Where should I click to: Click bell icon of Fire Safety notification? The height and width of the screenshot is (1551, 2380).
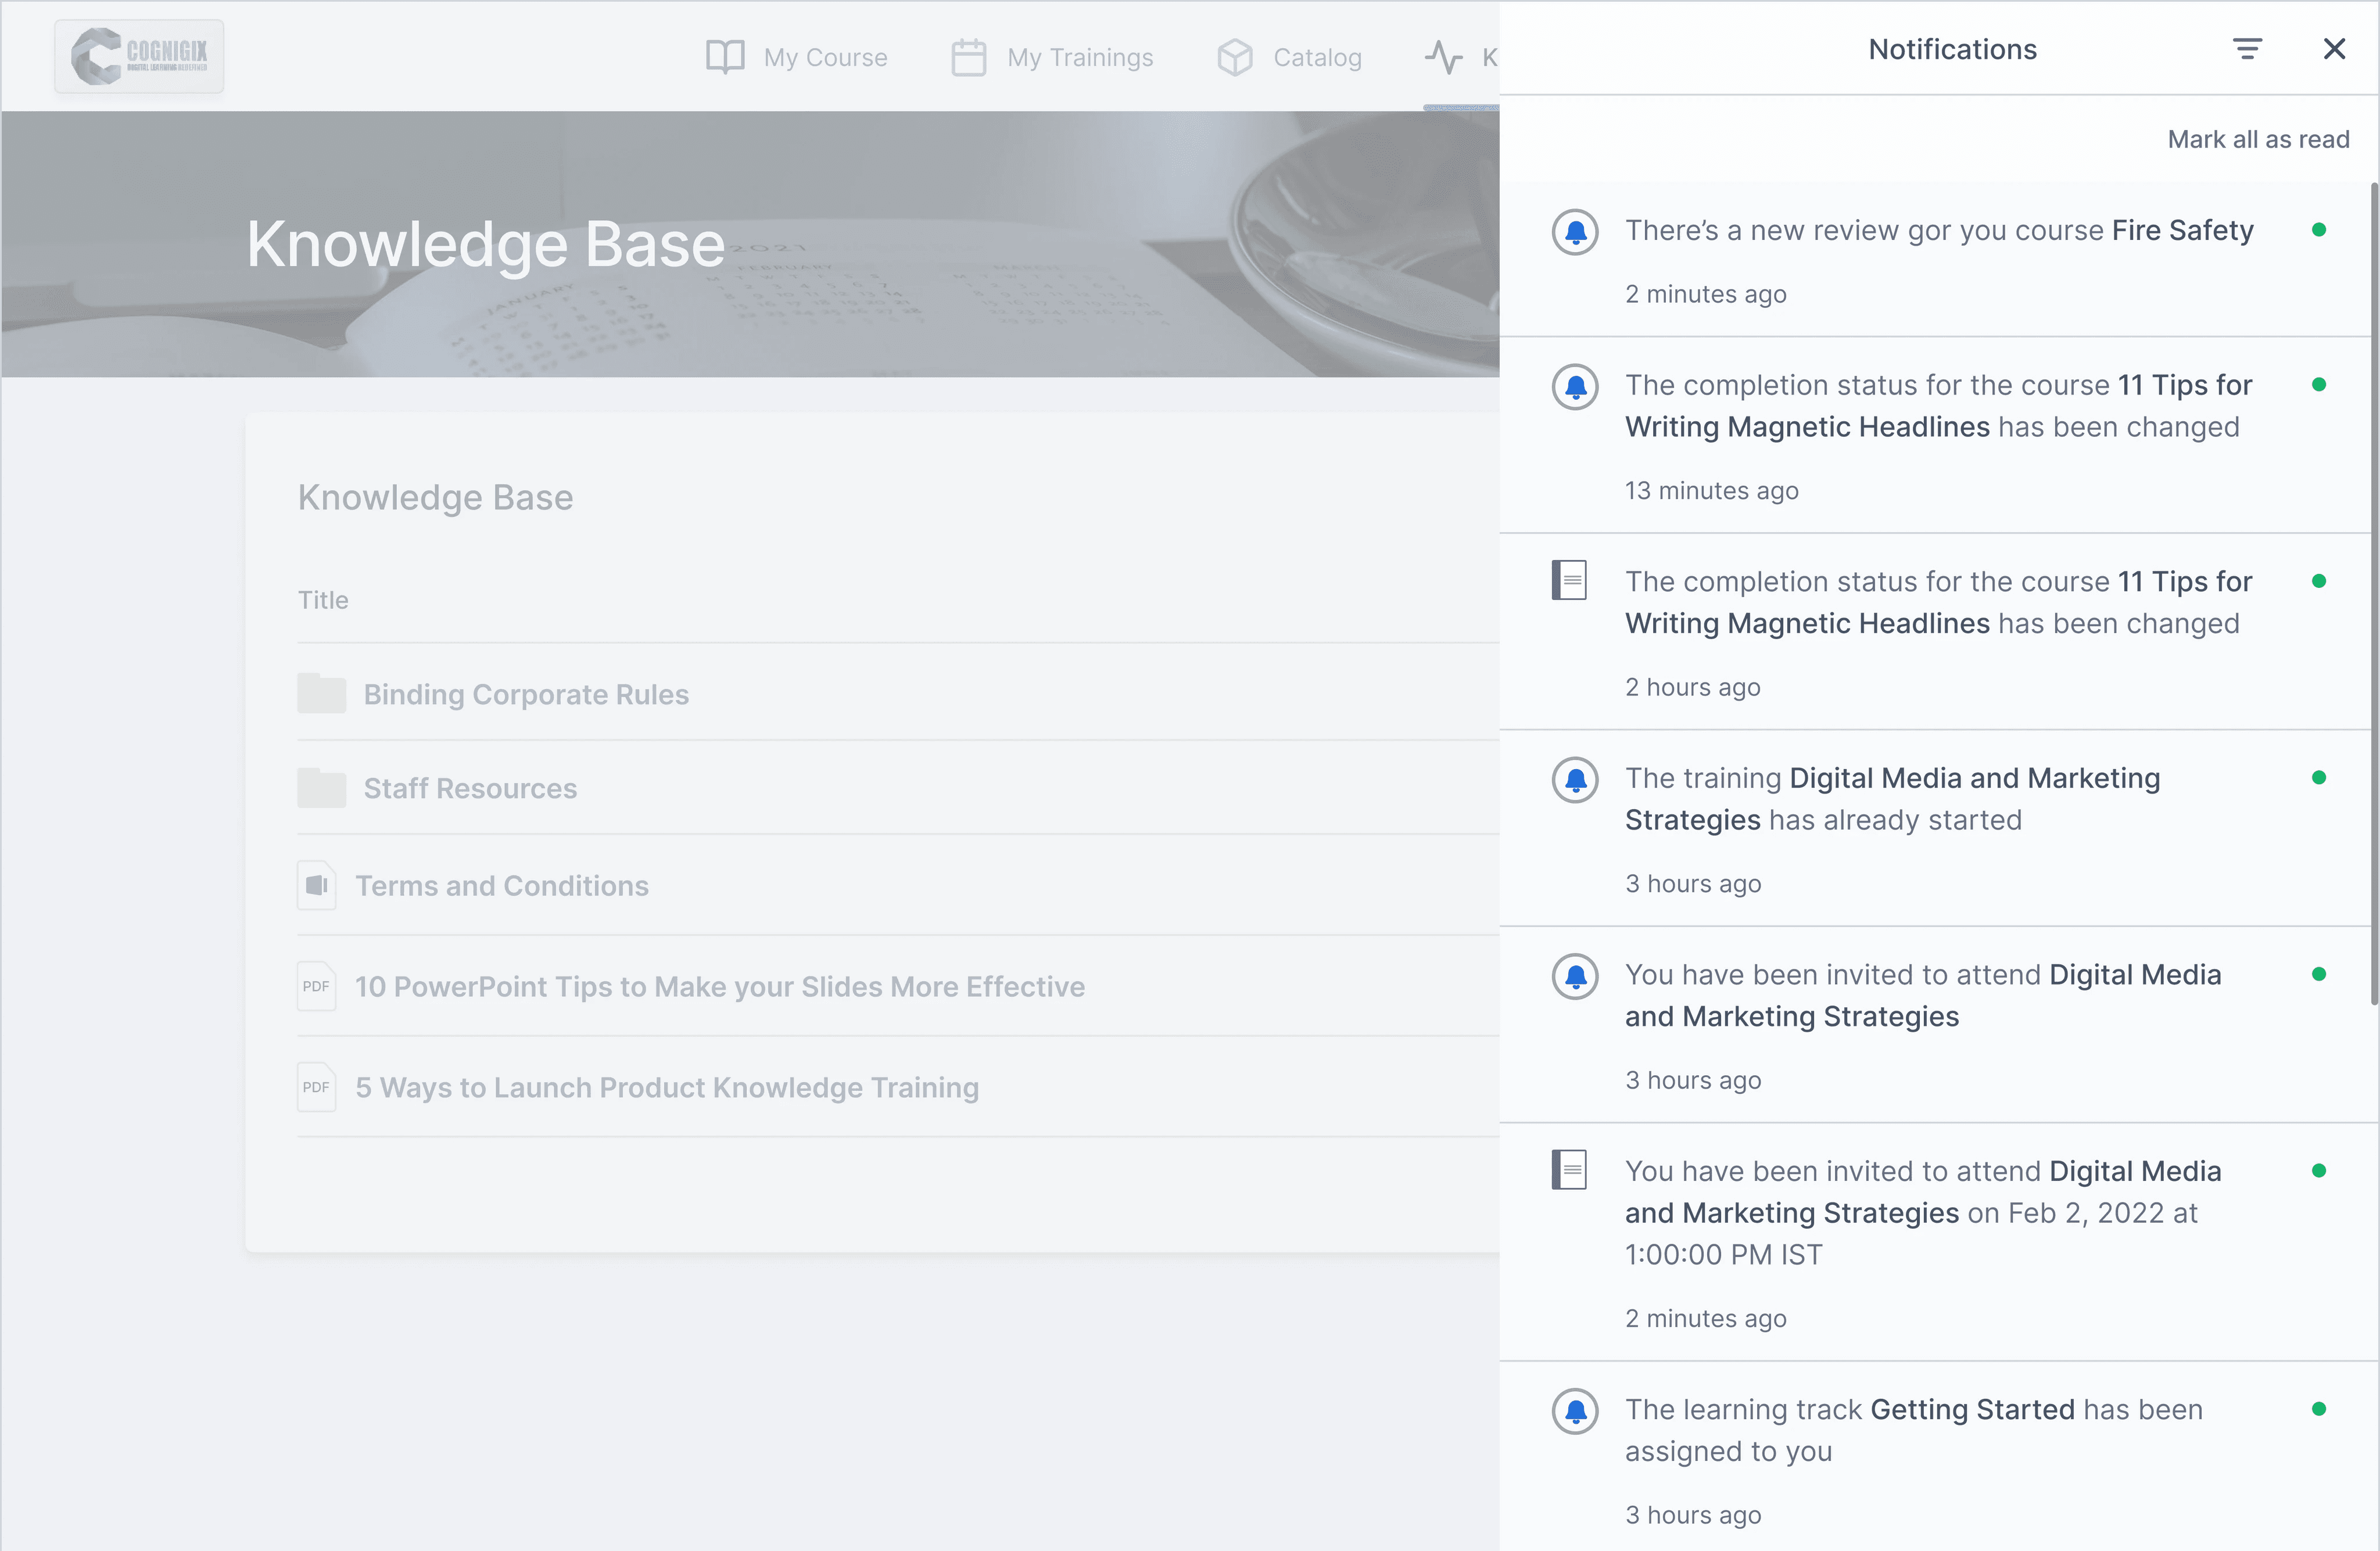[x=1575, y=232]
